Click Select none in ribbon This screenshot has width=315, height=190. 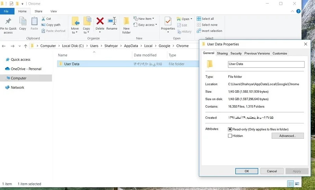[x=207, y=25]
